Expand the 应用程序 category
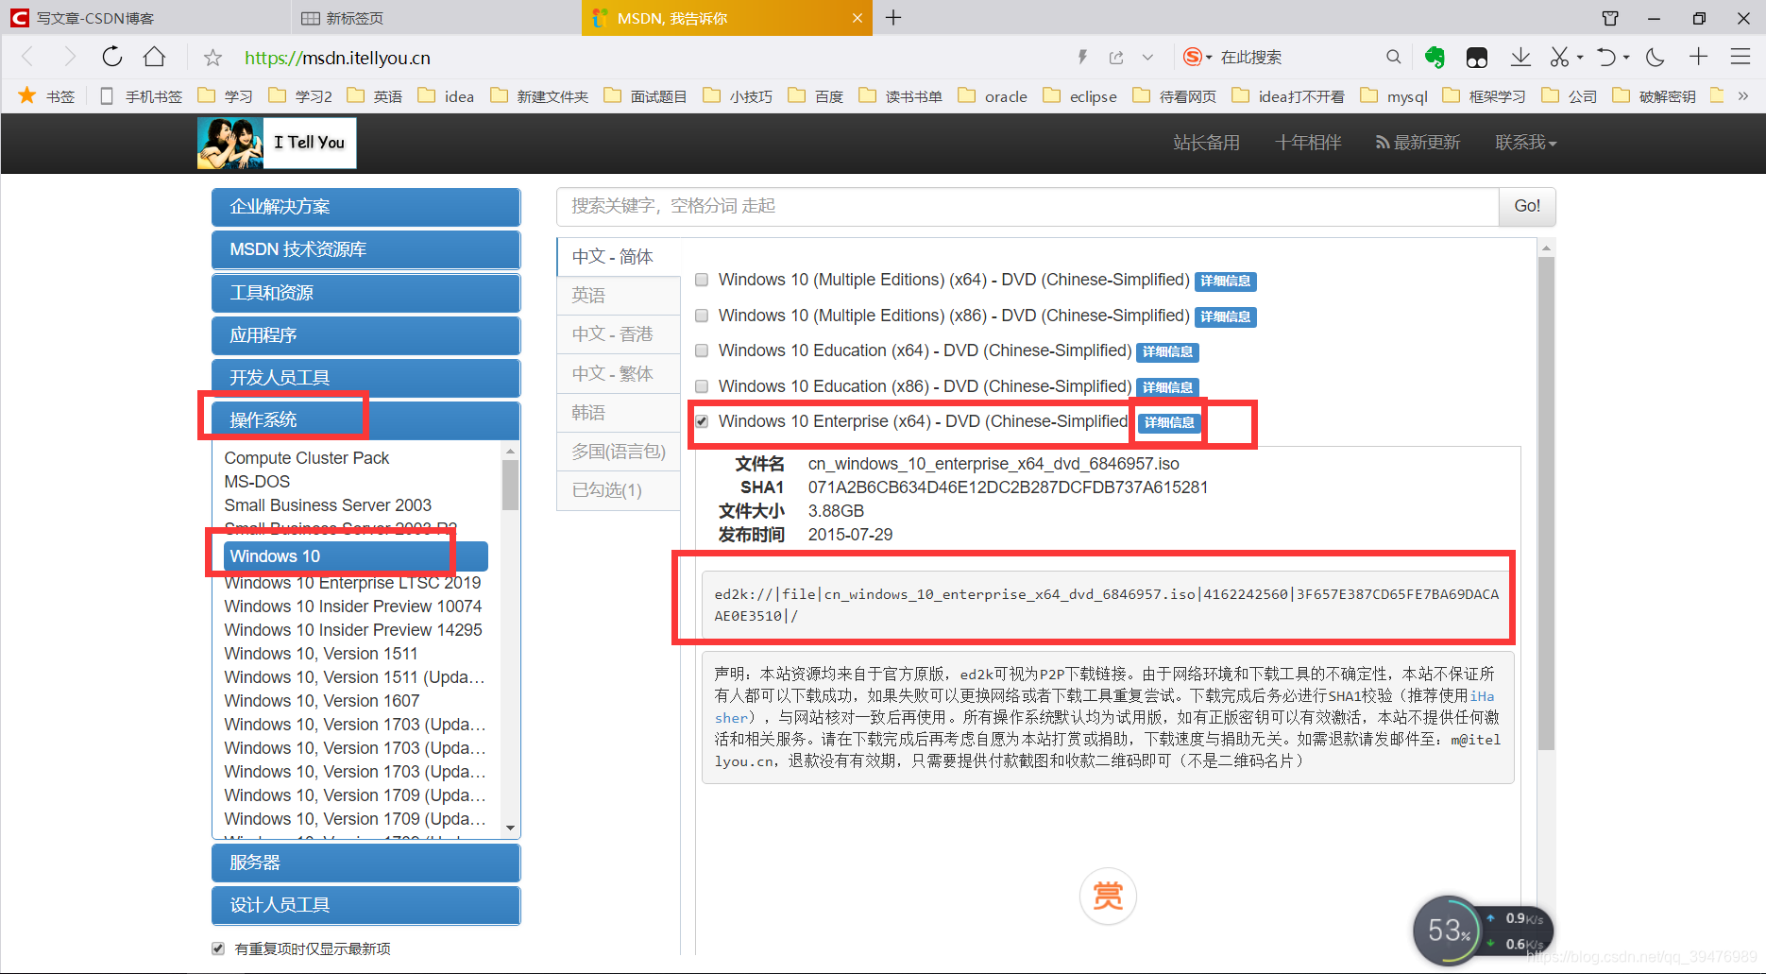1766x974 pixels. click(365, 335)
